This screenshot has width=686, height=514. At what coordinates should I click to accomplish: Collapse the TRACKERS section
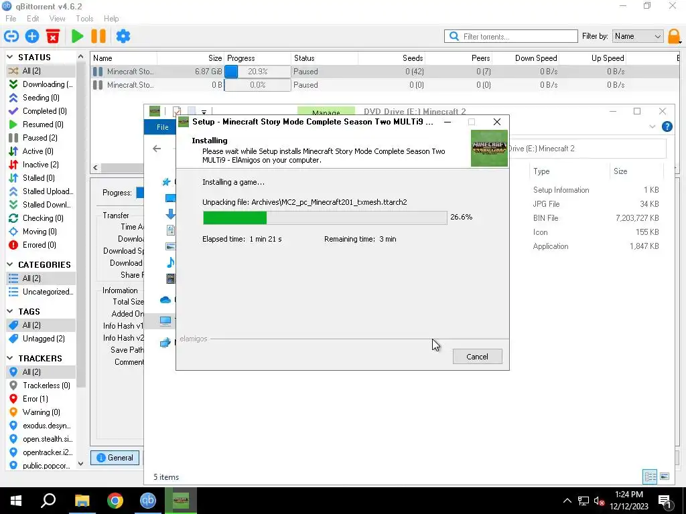(x=10, y=358)
